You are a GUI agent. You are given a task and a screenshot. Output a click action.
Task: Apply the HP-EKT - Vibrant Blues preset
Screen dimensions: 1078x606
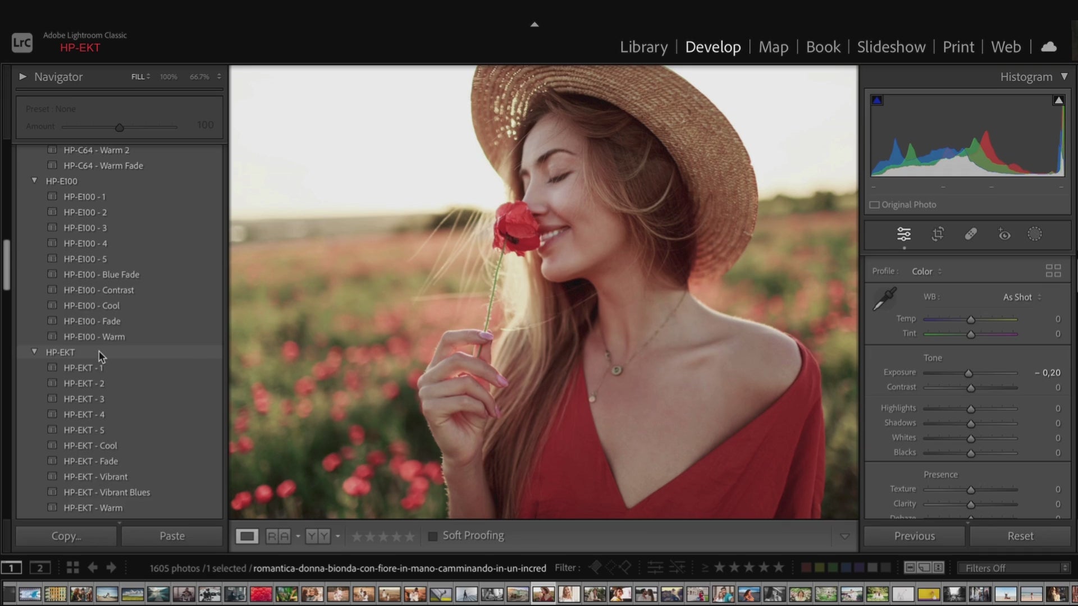click(107, 492)
